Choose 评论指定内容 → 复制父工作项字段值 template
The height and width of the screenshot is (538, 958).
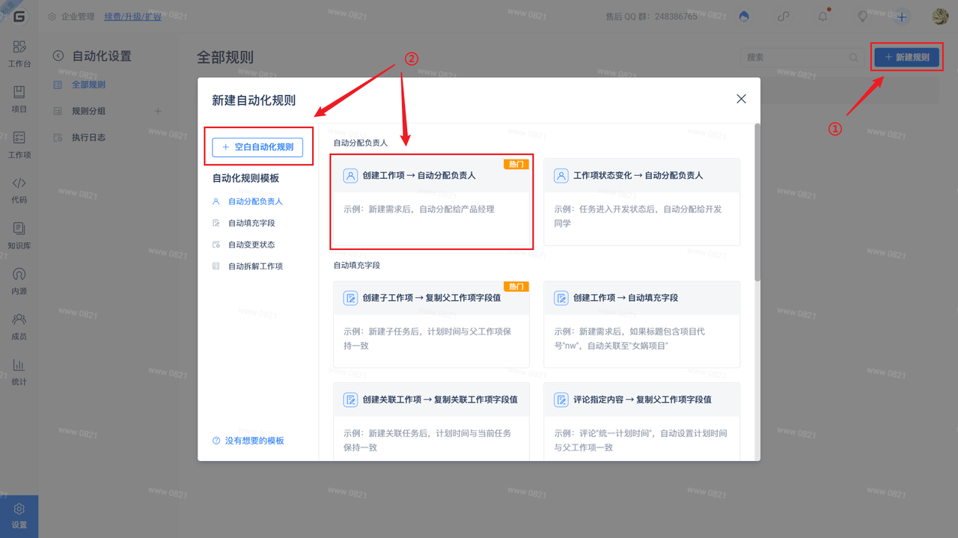(x=642, y=421)
